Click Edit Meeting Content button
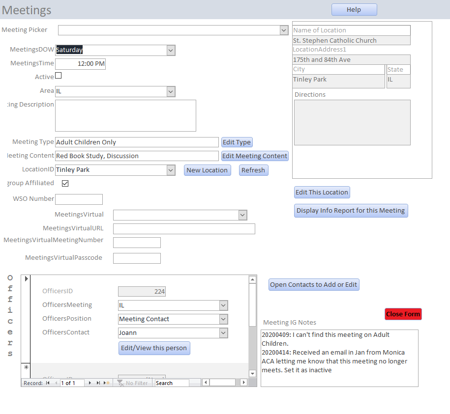The image size is (450, 414). pos(255,156)
